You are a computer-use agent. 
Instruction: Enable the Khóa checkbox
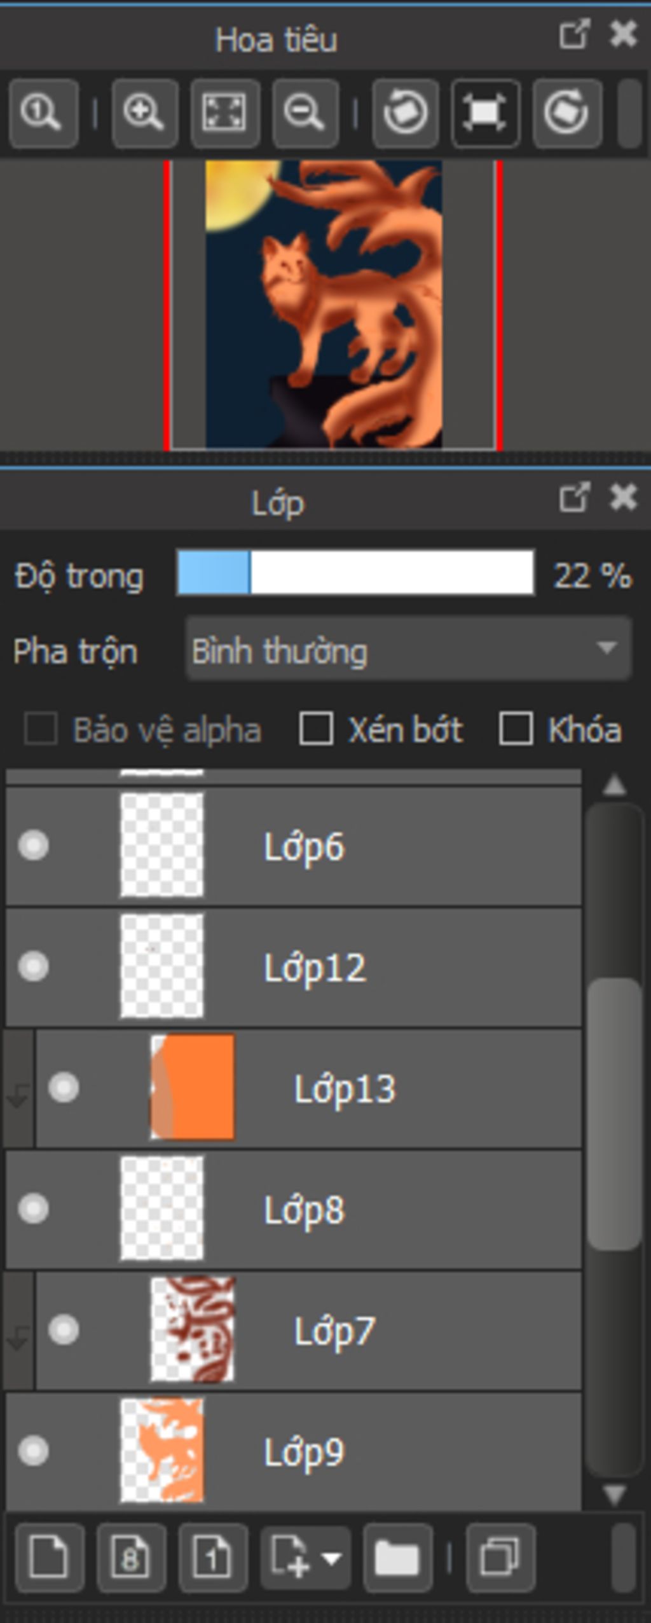pyautogui.click(x=516, y=729)
